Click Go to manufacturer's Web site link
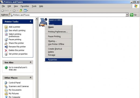The width and height of the screenshot is (140, 98). pos(18,69)
